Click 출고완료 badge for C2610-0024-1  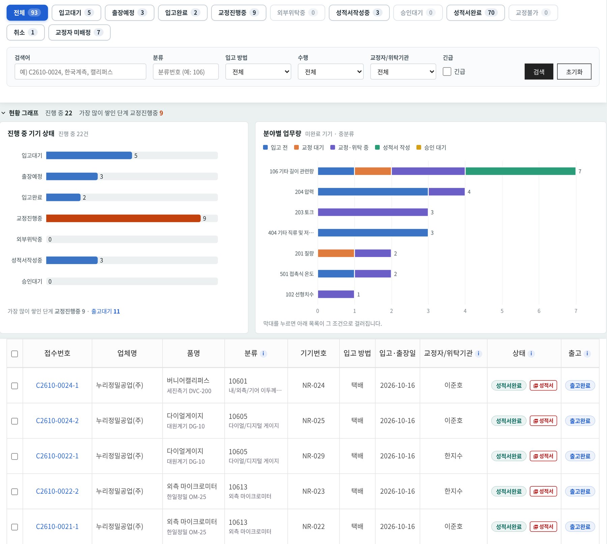point(580,385)
